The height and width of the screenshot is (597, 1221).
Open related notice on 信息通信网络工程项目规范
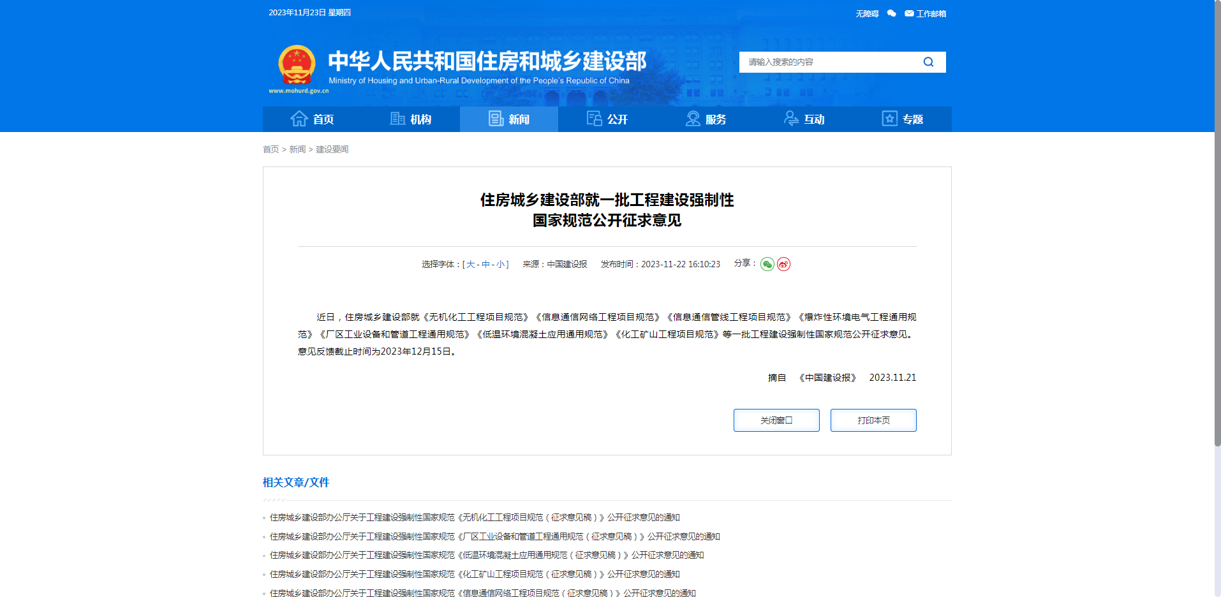point(483,593)
